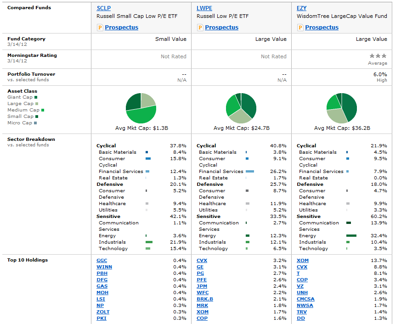This screenshot has width=401, height=329.
Task: Open COP holding link in EZY column
Action: [302, 280]
